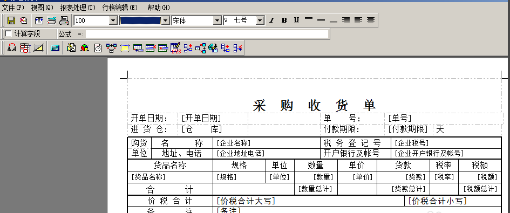This screenshot has width=510, height=213.
Task: Open the font size 七号 dropdown
Action: (x=260, y=20)
